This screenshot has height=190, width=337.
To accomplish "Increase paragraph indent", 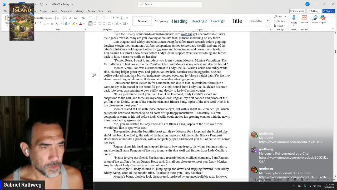I will [x=117, y=18].
